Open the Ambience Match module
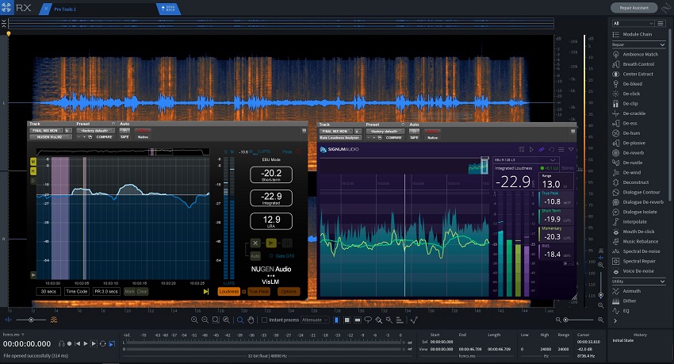674x364 pixels. (x=635, y=54)
